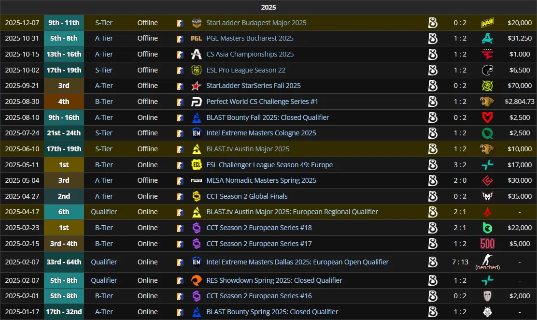Screen dimensions: 537x320
Task: Open the Perfect World CS Challenge Series #1 link
Action: tap(262, 102)
